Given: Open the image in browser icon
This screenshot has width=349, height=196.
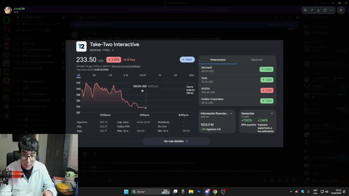Looking at the screenshot, I should (325, 10).
